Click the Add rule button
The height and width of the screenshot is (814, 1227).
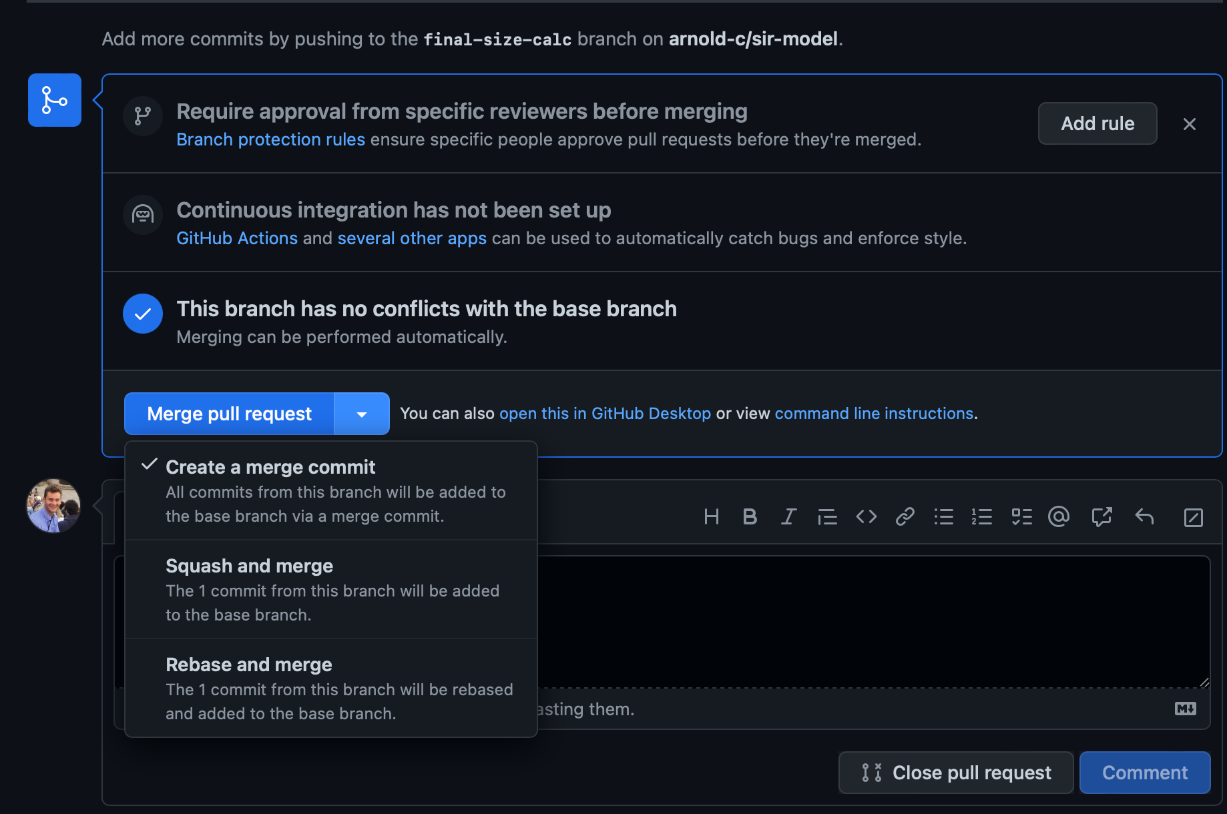click(x=1097, y=124)
